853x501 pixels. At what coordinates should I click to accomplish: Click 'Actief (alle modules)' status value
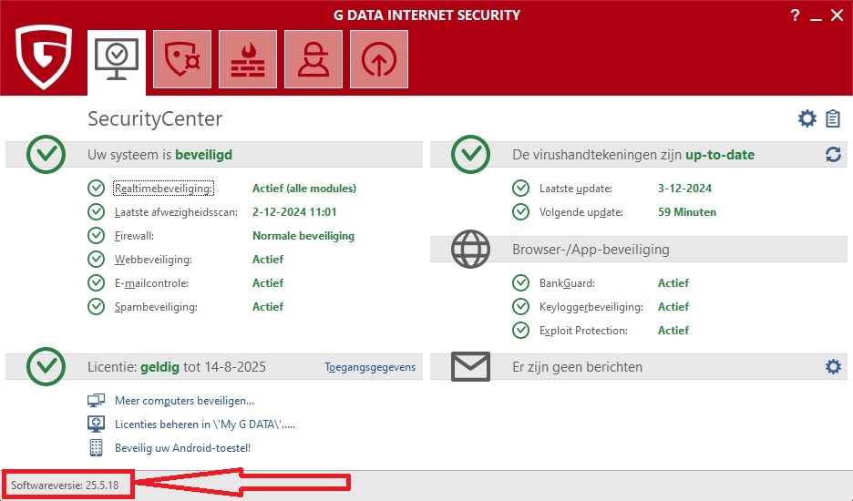[x=304, y=189]
